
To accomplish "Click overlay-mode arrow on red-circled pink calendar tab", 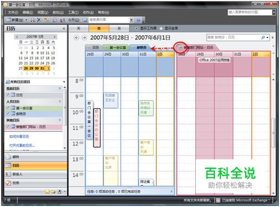I will point(180,48).
